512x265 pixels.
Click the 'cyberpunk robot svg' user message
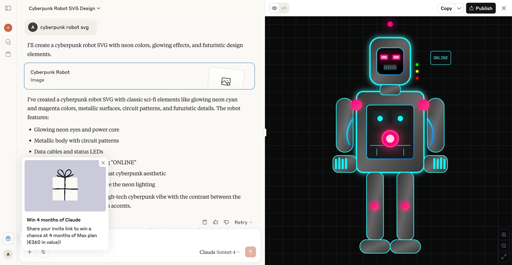tap(61, 27)
